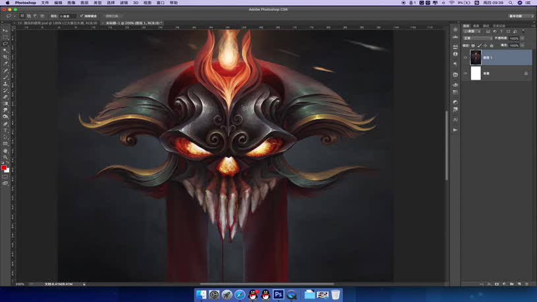Click the 图层 1 layer thumbnail
This screenshot has width=537, height=302.
pyautogui.click(x=476, y=57)
